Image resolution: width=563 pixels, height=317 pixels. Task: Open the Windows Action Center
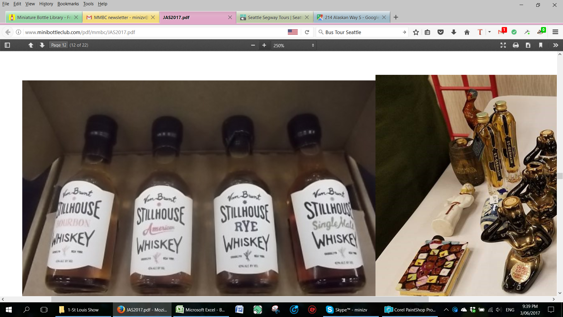[x=551, y=310]
